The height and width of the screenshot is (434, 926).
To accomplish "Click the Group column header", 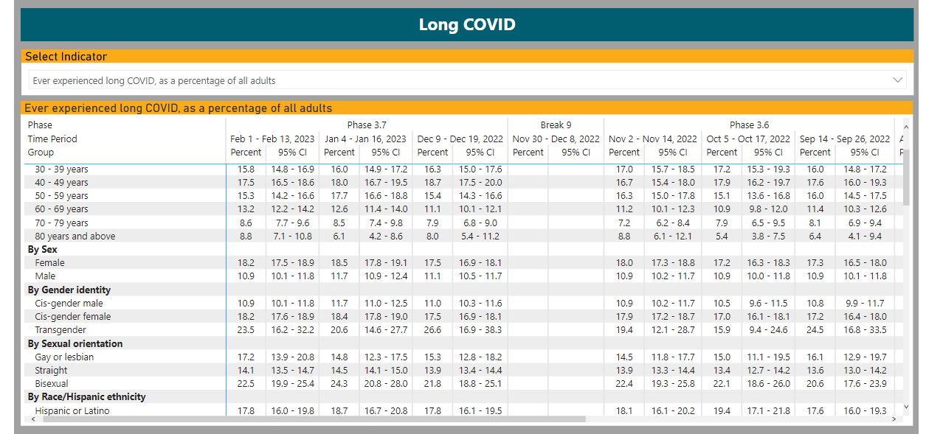I will [x=41, y=152].
